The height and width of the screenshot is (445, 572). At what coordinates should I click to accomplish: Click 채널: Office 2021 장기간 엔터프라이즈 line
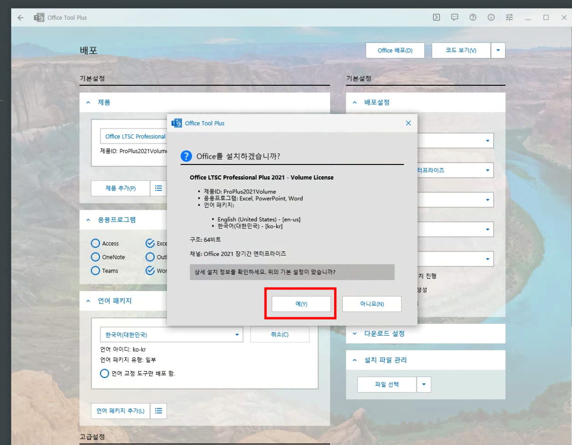[238, 254]
